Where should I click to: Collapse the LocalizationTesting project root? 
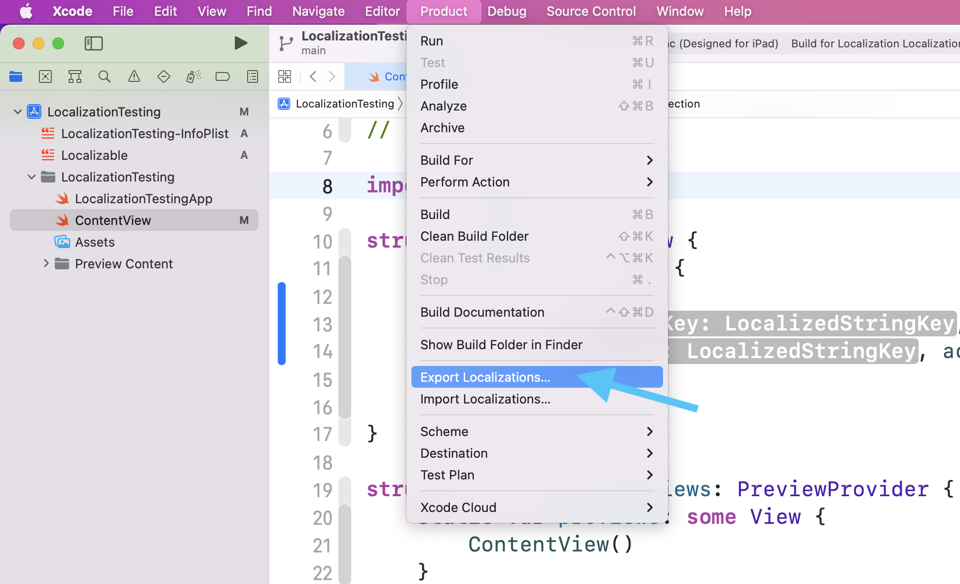pos(18,112)
